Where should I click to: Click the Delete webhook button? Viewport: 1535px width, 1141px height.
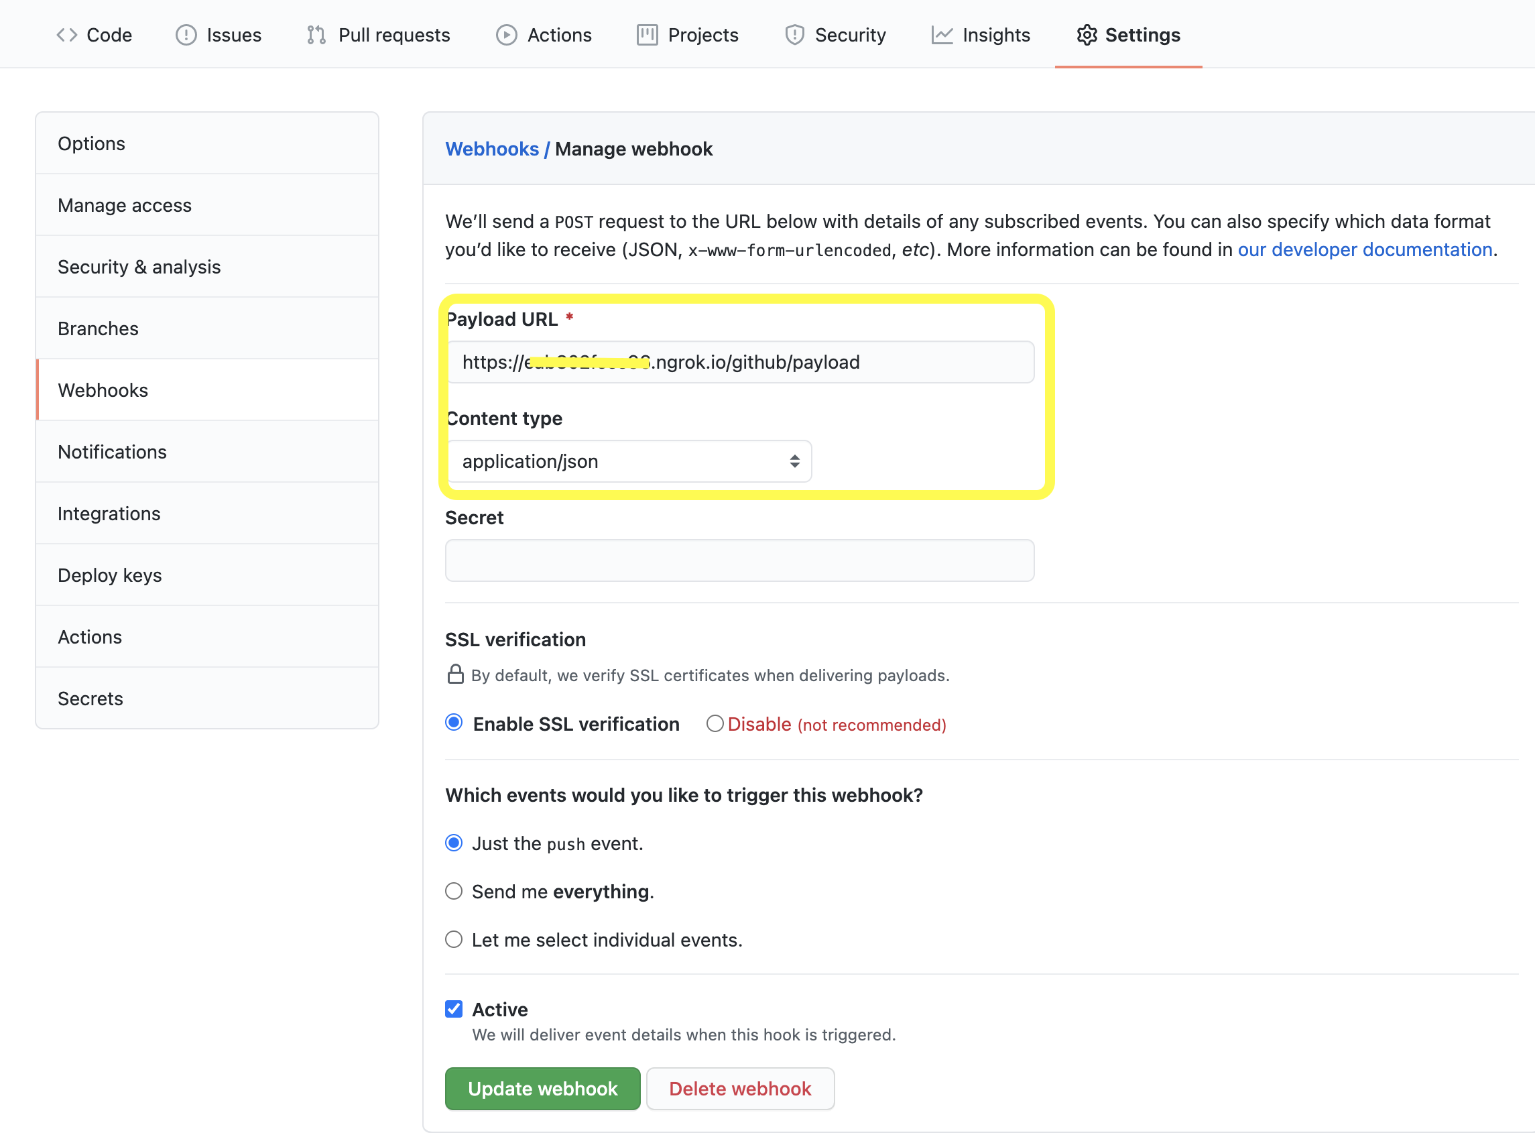[x=739, y=1089]
